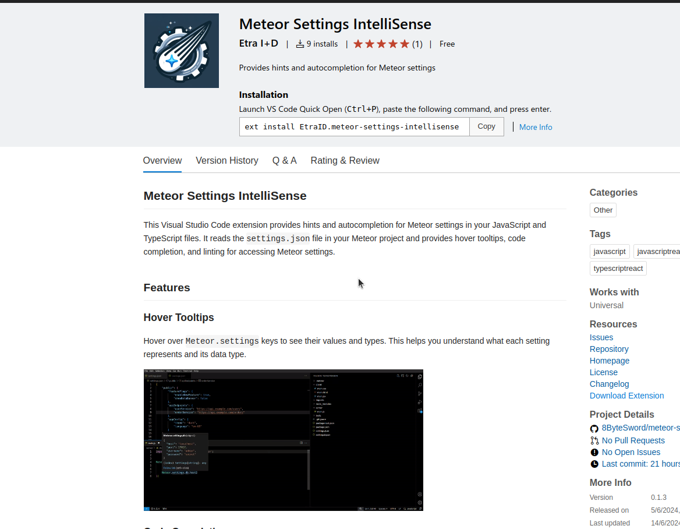The width and height of the screenshot is (680, 529).
Task: Click Download Extension under Resources
Action: coord(626,396)
